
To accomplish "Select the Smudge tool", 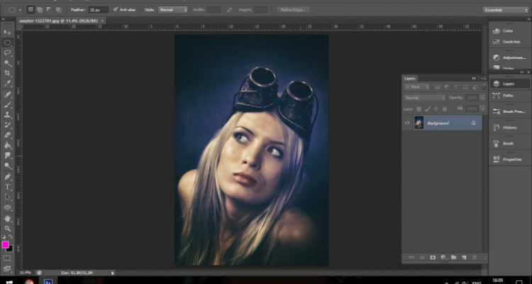I will point(7,156).
